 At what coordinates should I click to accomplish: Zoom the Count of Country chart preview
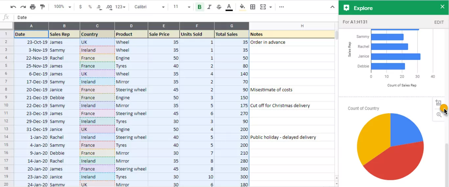[x=439, y=115]
